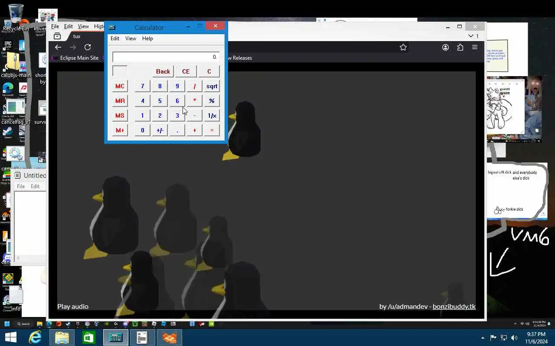Click digit 0 on the Calculator
The height and width of the screenshot is (346, 555).
(x=142, y=130)
